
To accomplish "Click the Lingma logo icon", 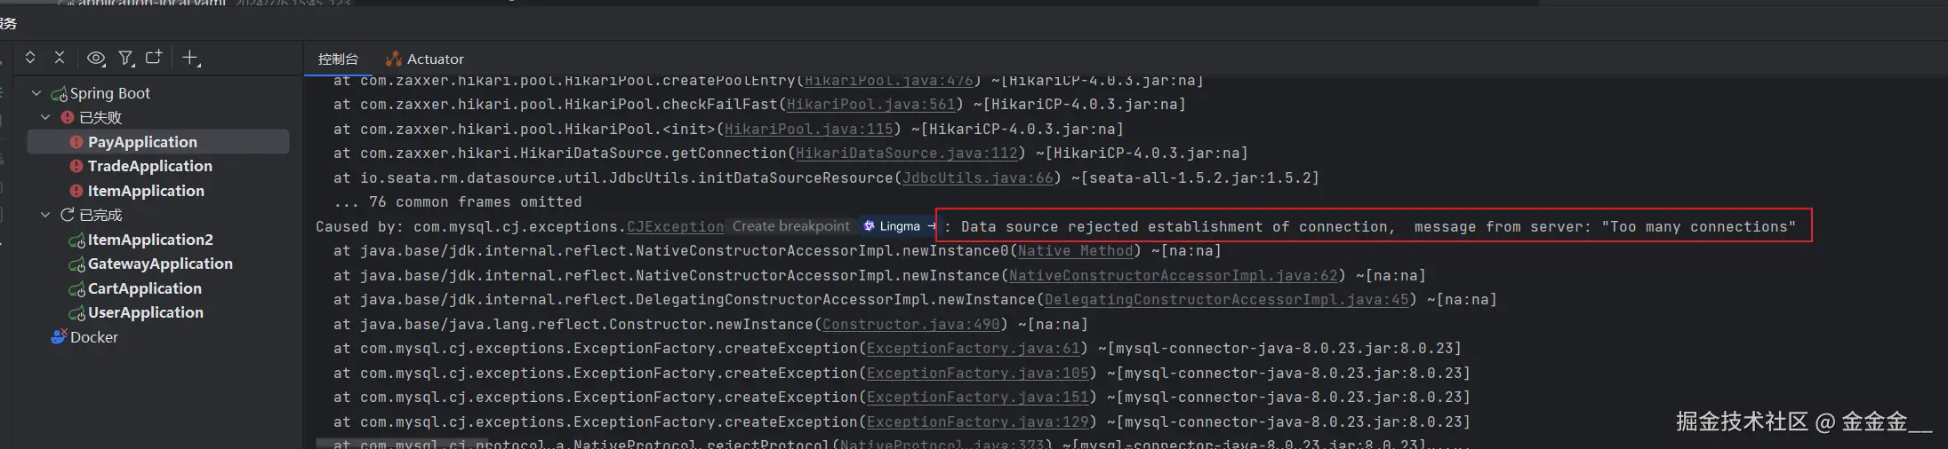I will (869, 226).
